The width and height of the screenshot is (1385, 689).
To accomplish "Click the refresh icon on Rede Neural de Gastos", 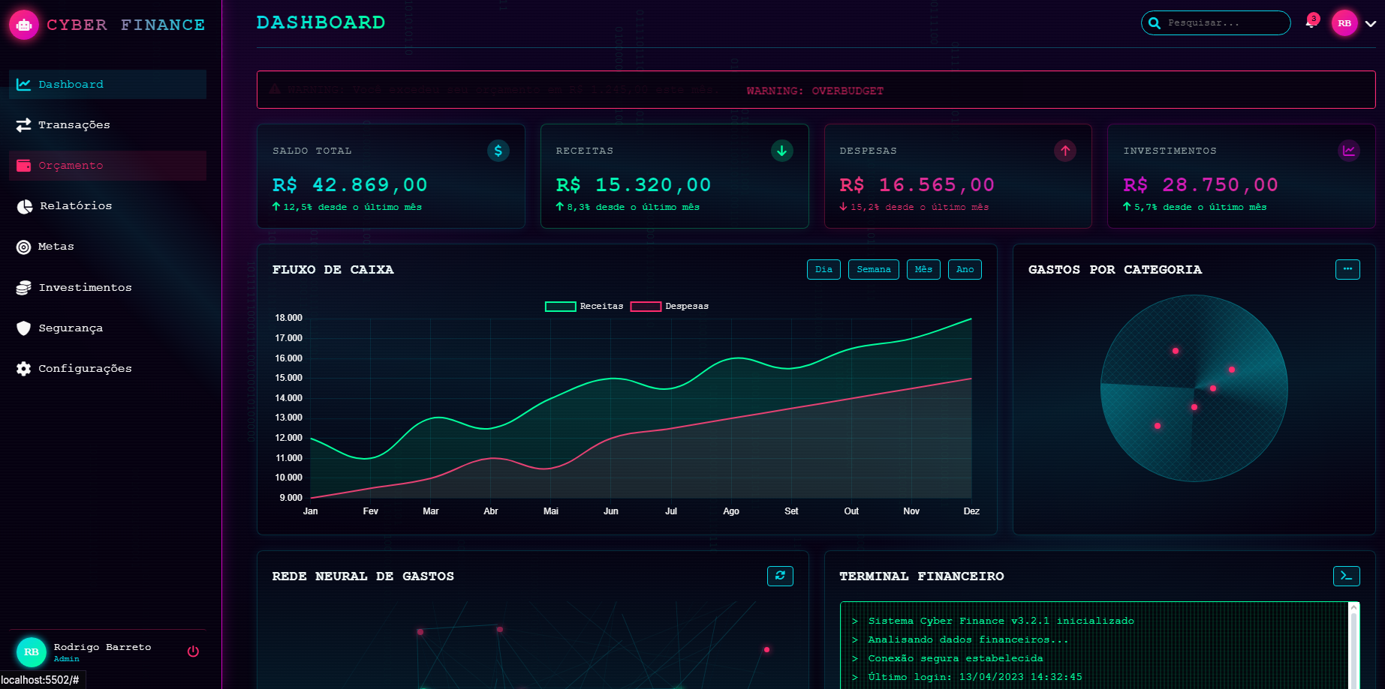I will pyautogui.click(x=780, y=576).
